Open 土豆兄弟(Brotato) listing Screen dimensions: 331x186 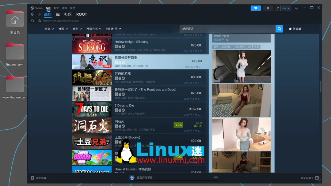[139, 141]
